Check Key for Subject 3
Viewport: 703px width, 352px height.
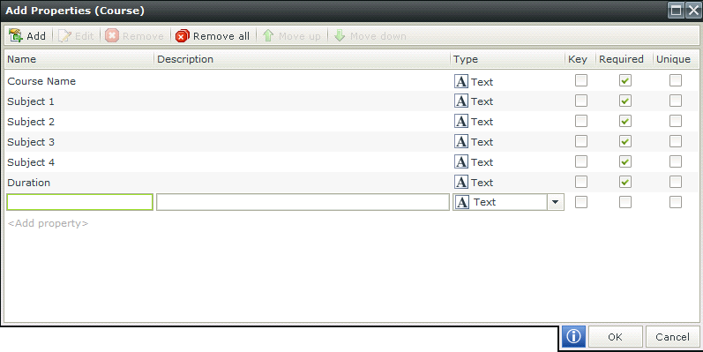(581, 141)
